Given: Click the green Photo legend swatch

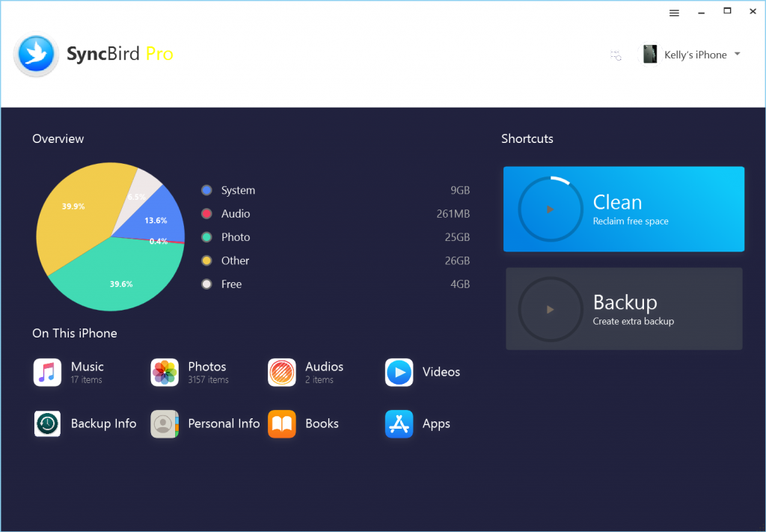Looking at the screenshot, I should pos(206,237).
